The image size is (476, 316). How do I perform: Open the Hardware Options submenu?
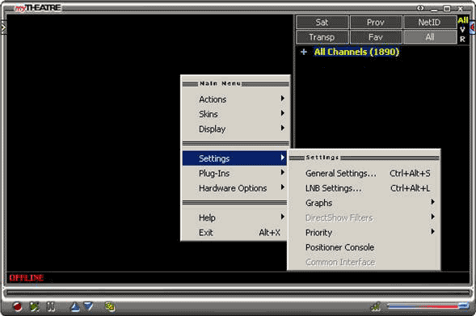234,187
